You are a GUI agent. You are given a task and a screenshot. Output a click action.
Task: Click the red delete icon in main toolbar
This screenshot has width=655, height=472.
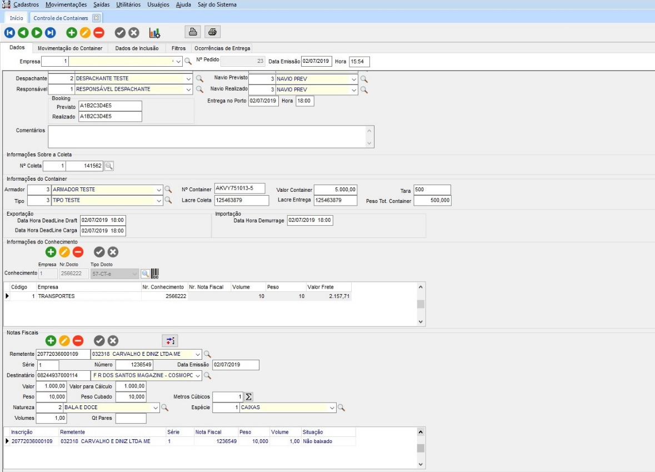99,32
